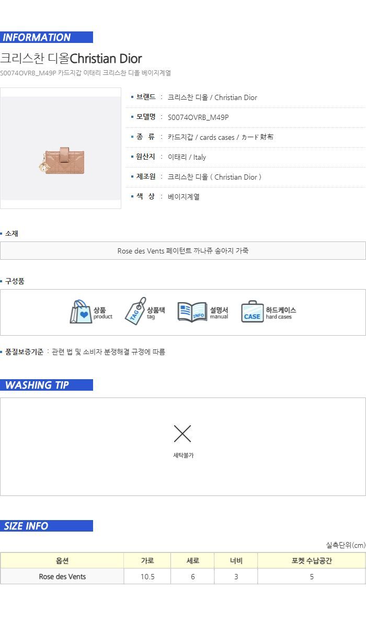Click the origin value 이태리 / Italy
Viewport: 366px width, 629px height.
click(x=187, y=157)
